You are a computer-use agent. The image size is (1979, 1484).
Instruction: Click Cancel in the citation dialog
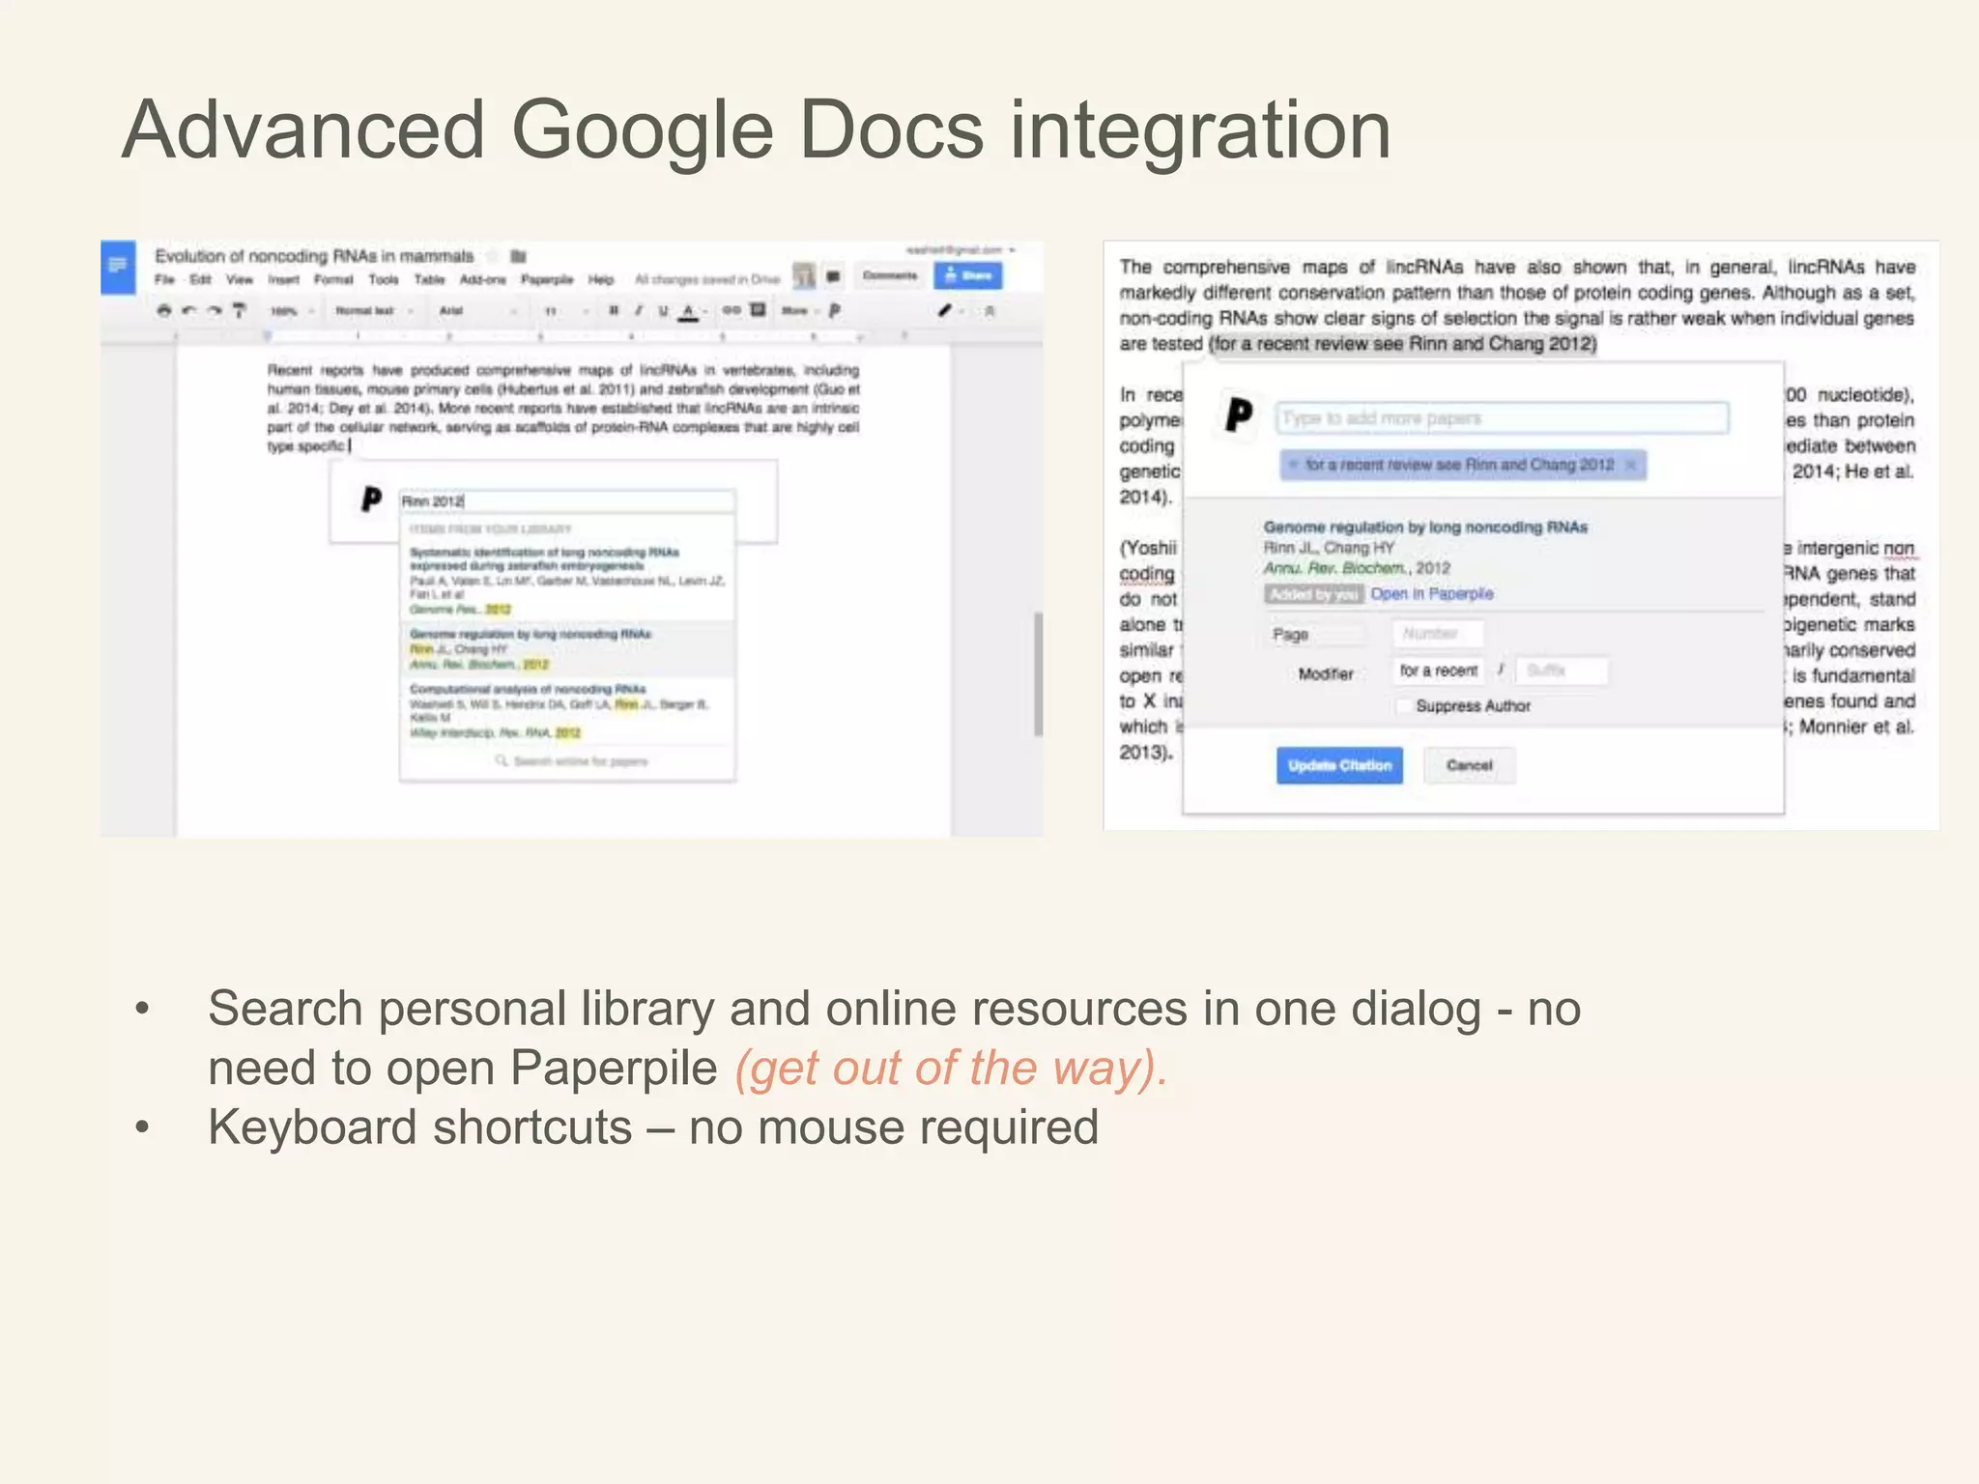[1469, 765]
